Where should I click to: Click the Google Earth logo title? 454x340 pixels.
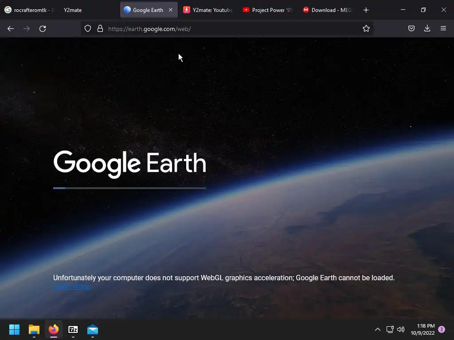130,164
